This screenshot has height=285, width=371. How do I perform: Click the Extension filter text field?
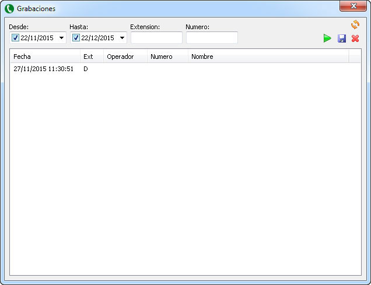[x=156, y=38]
